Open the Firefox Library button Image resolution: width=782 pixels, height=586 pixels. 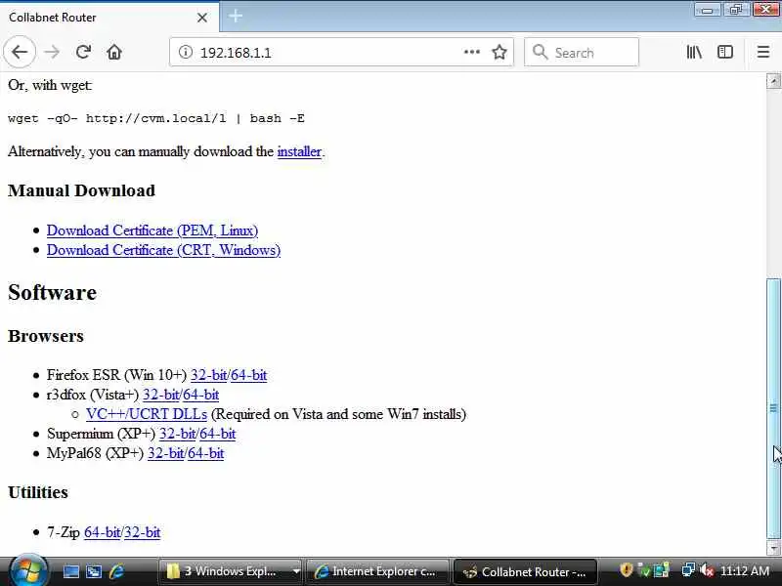(694, 52)
